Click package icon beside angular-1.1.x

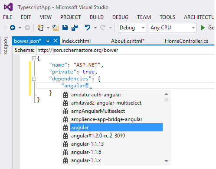tap(65, 160)
